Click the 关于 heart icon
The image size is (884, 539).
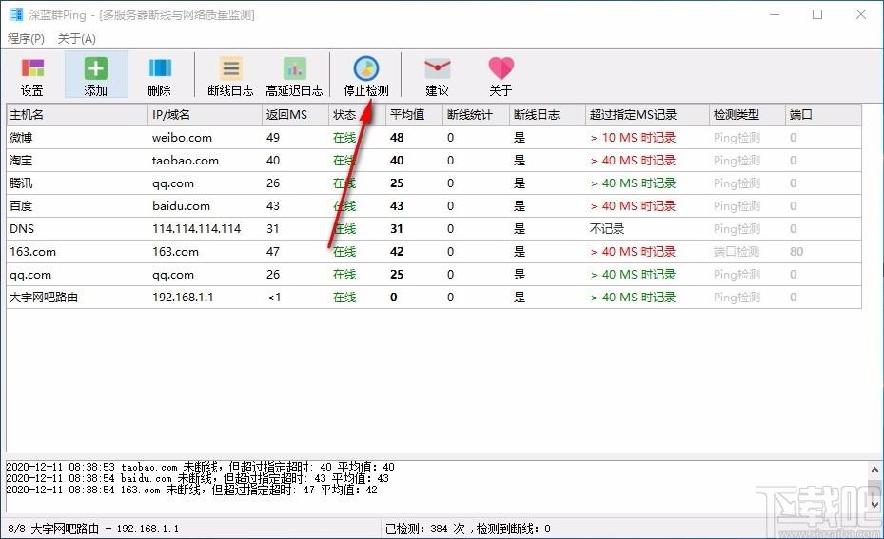pos(501,75)
